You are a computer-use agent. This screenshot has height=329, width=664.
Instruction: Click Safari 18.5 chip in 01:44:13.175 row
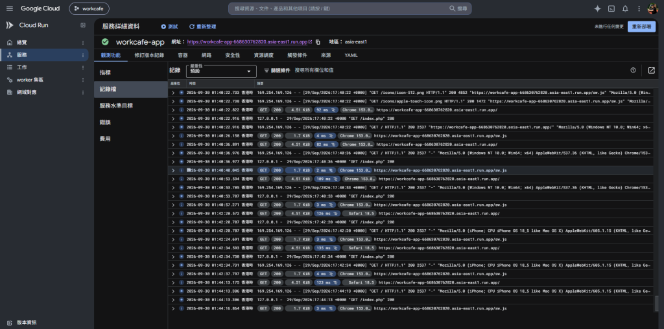click(x=359, y=282)
